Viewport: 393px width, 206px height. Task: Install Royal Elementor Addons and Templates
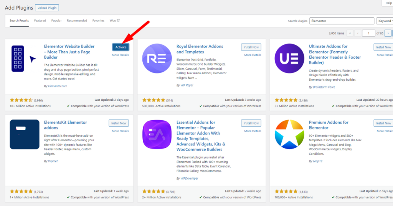point(251,47)
